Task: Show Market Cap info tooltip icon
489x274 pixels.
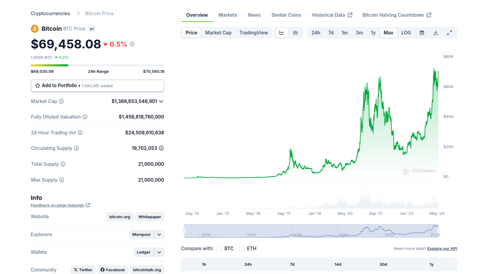Action: [x=61, y=101]
